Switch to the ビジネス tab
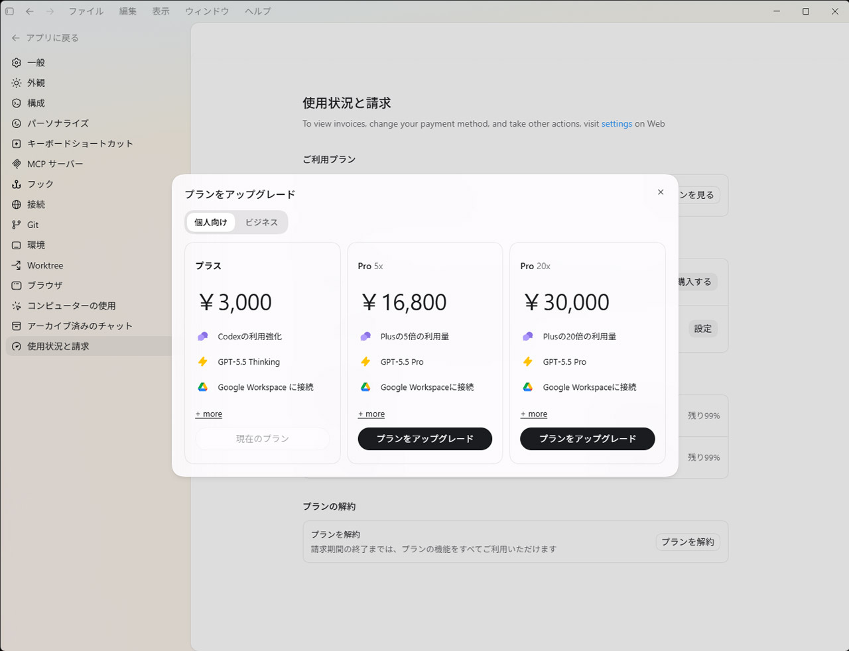The width and height of the screenshot is (849, 651). (261, 222)
